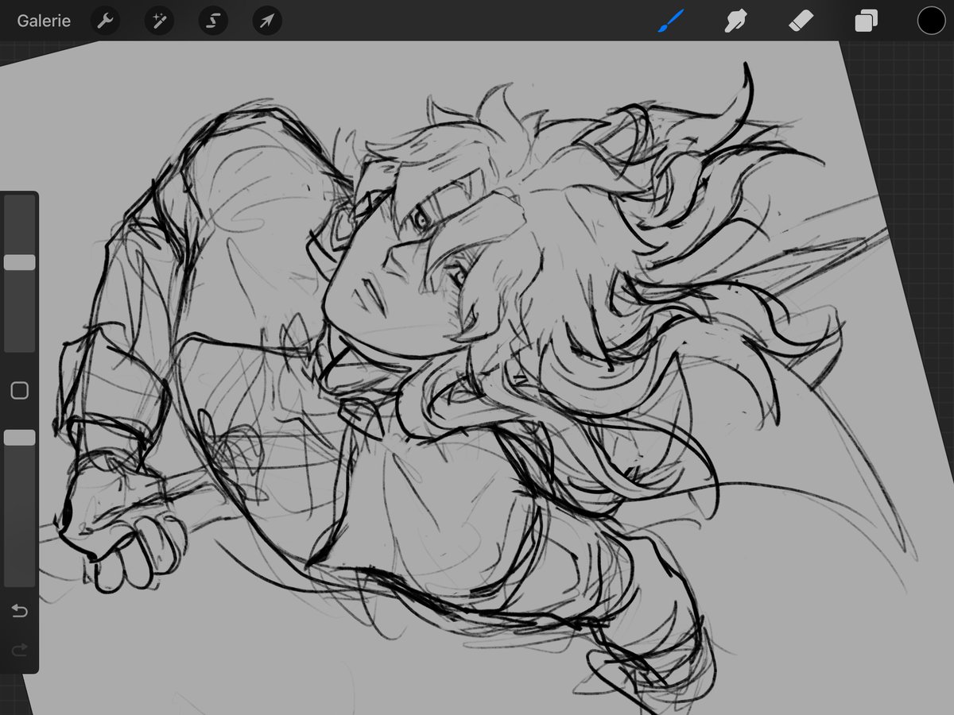
Task: Select the Brush tool
Action: coord(670,21)
